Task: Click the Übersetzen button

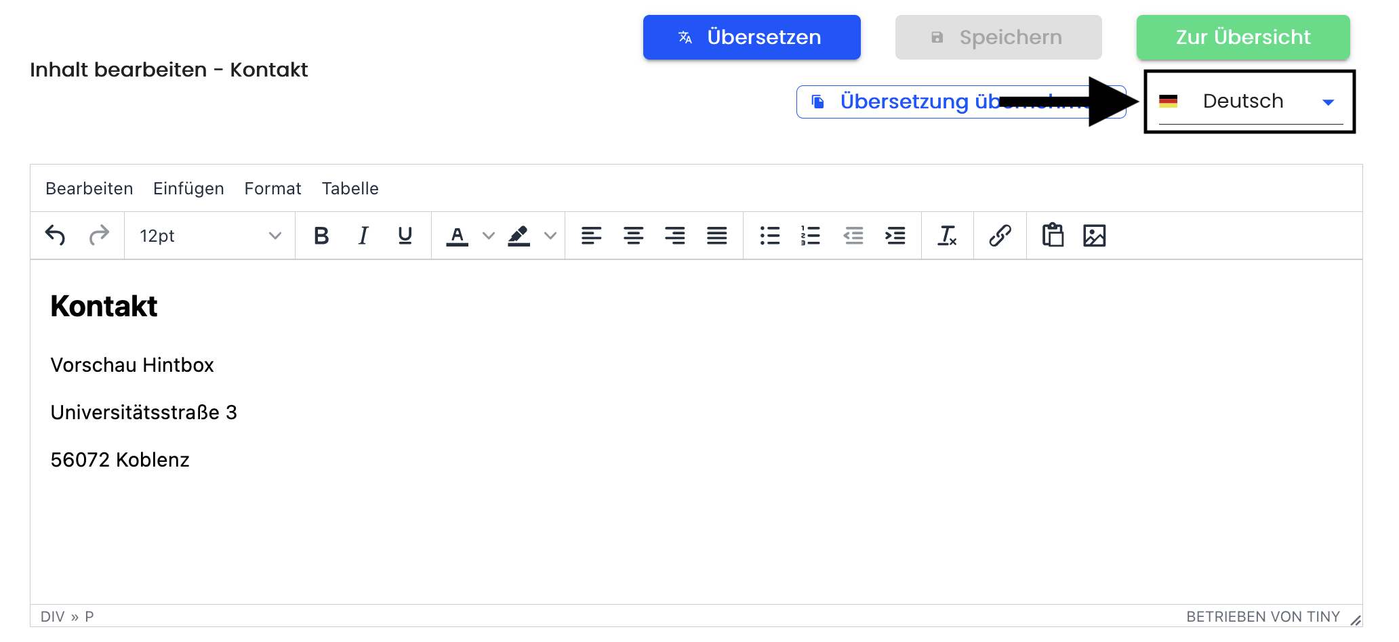Action: click(752, 37)
